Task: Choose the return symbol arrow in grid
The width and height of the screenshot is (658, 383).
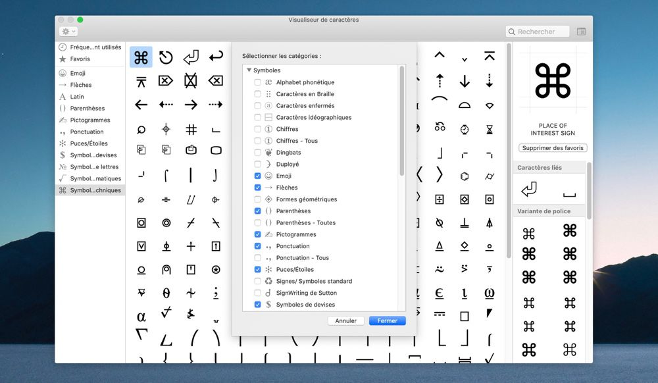Action: coord(191,57)
